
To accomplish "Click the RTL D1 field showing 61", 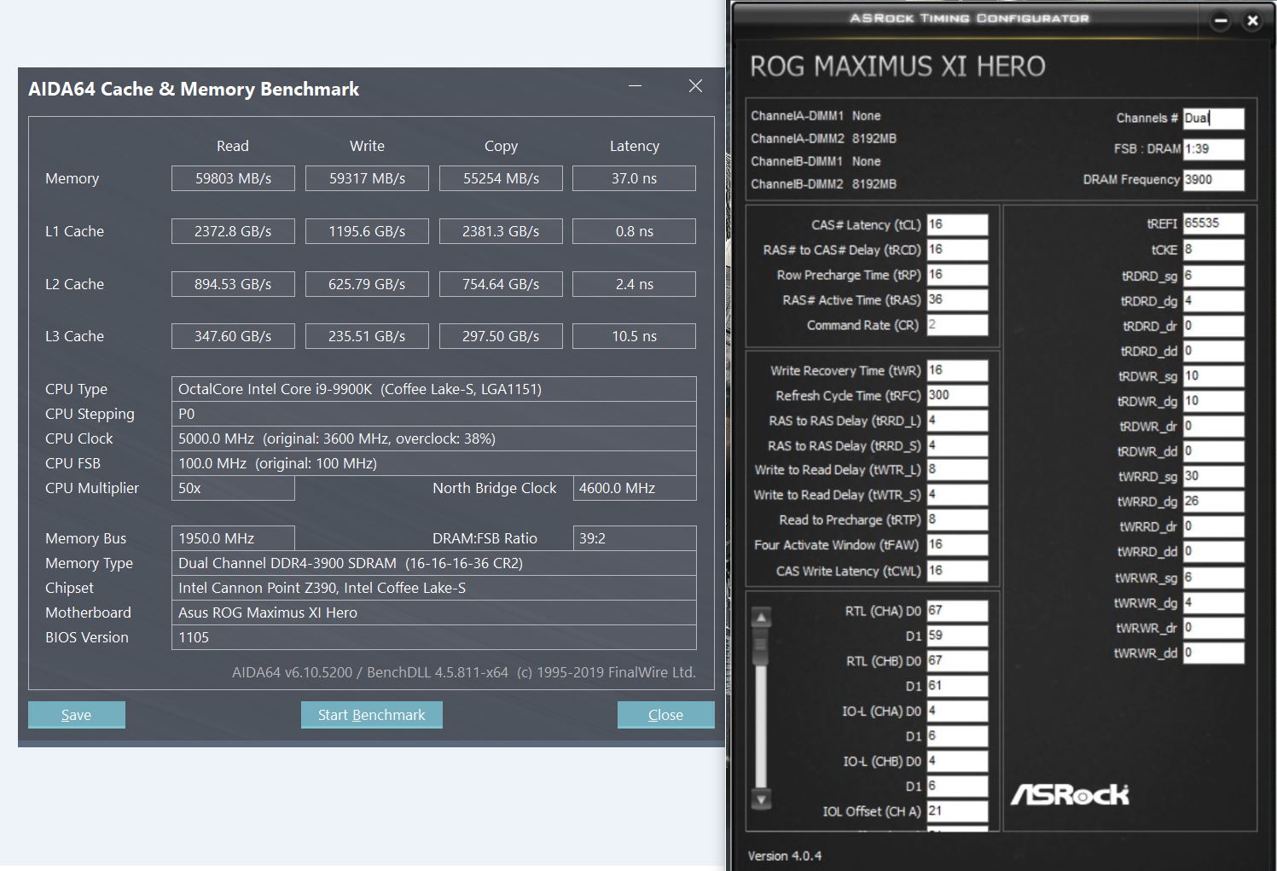I will click(x=957, y=686).
